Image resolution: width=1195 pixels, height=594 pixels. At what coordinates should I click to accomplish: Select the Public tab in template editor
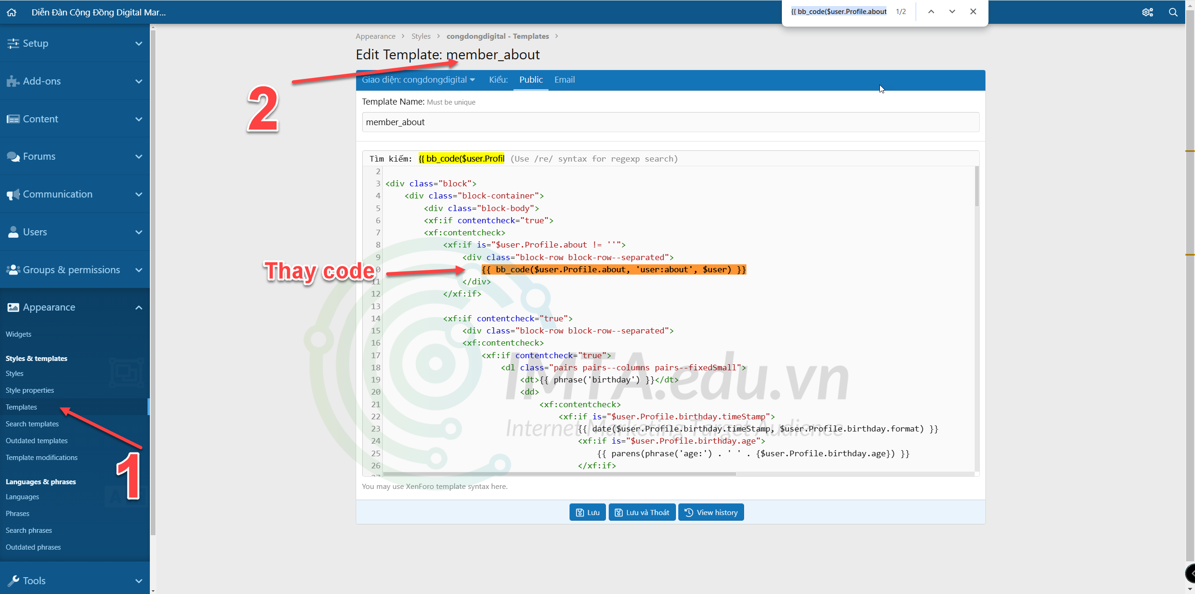point(531,79)
